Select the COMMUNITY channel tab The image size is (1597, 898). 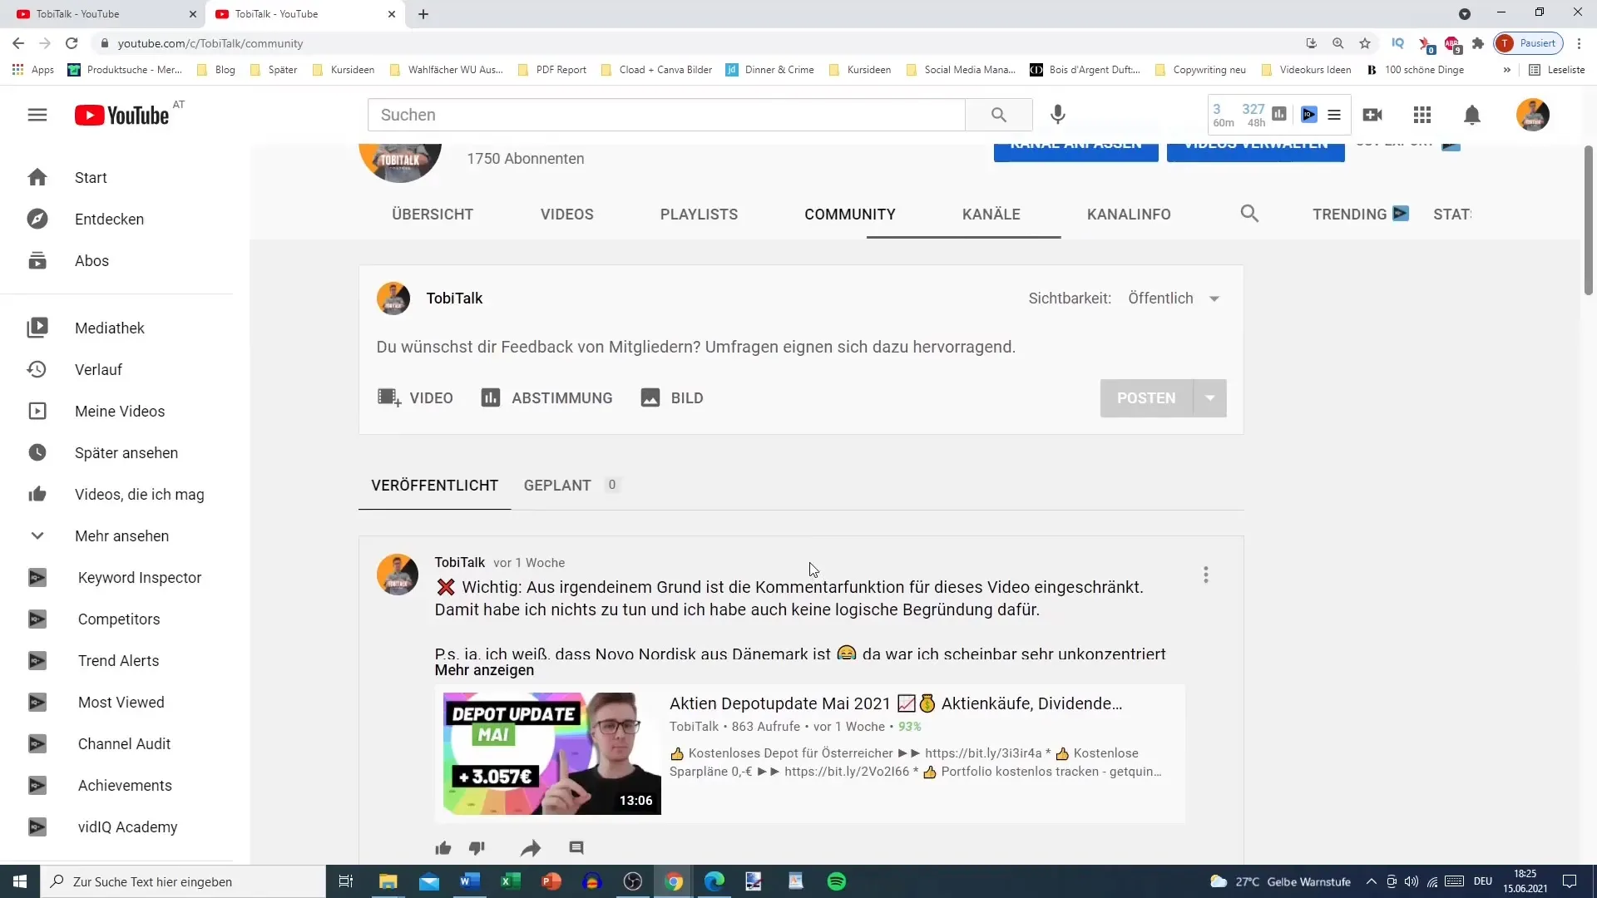pos(849,215)
